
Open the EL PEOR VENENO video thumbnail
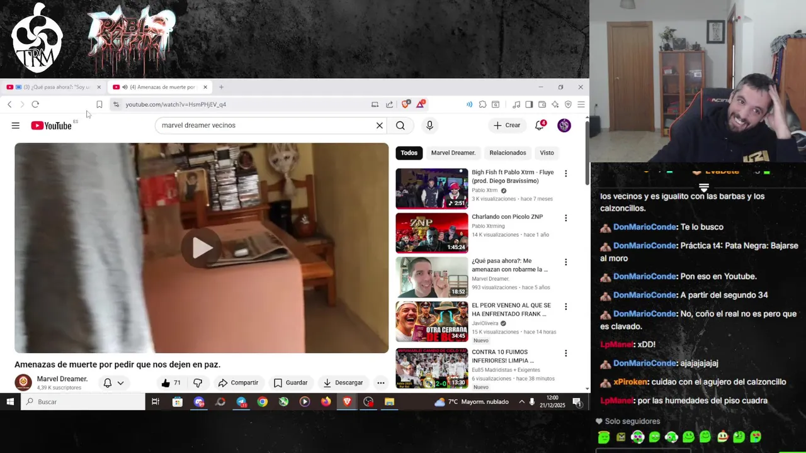(x=432, y=322)
